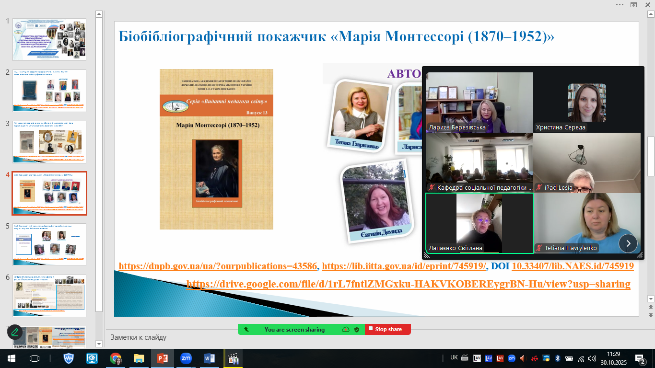
Task: Open Google Chrome from the taskbar
Action: tap(116, 358)
